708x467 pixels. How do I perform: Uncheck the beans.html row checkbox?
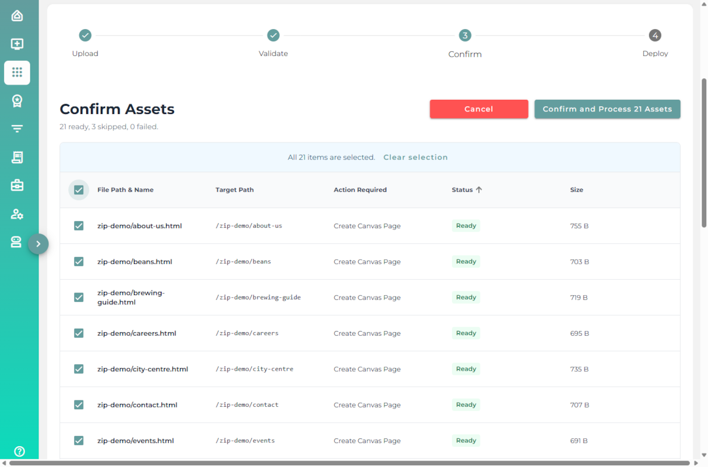[79, 262]
